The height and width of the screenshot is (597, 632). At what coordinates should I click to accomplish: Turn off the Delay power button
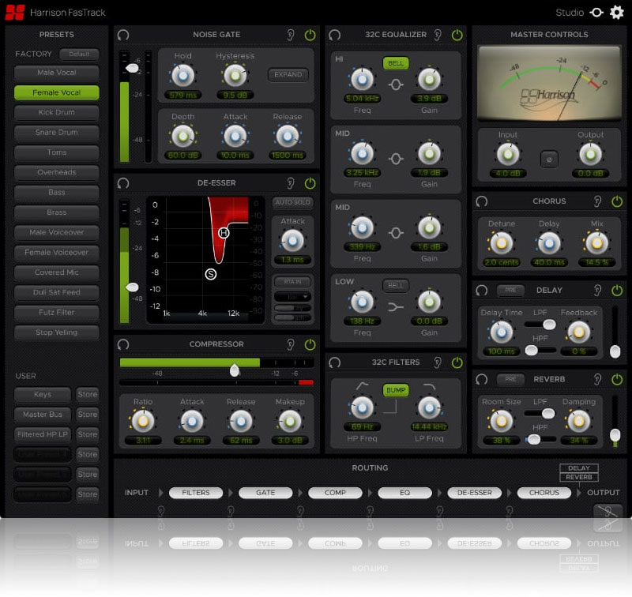(x=617, y=291)
